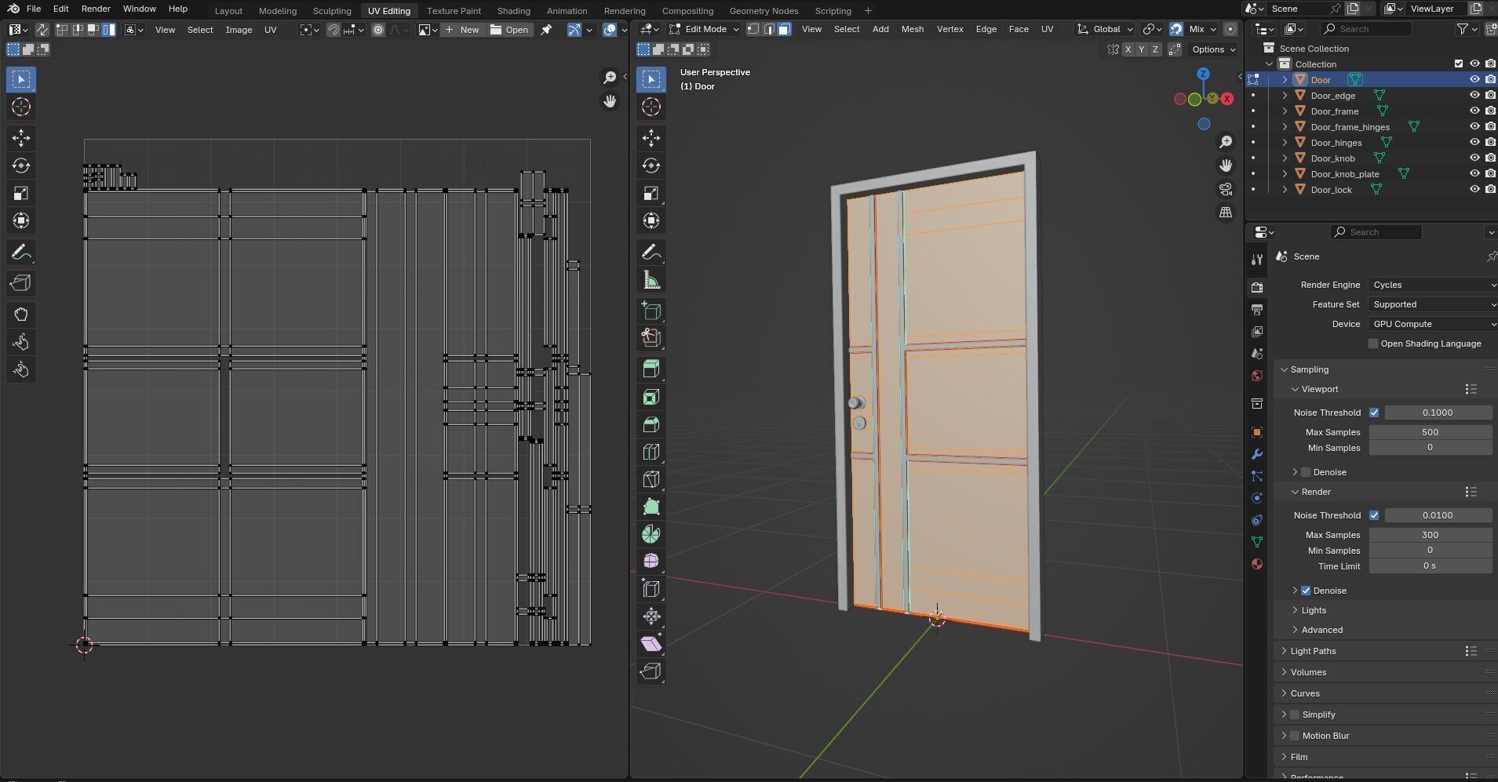Toggle Render Noise Threshold checkbox

1374,515
